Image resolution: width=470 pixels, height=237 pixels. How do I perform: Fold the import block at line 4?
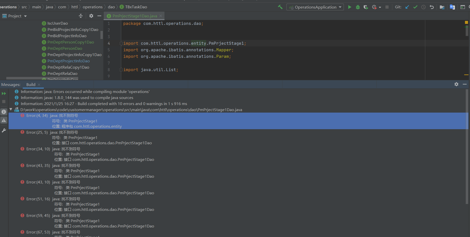pyautogui.click(x=121, y=43)
